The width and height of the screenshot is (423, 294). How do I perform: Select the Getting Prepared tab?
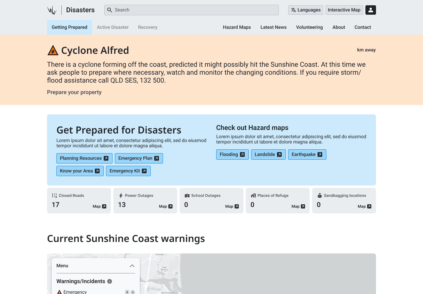[70, 27]
